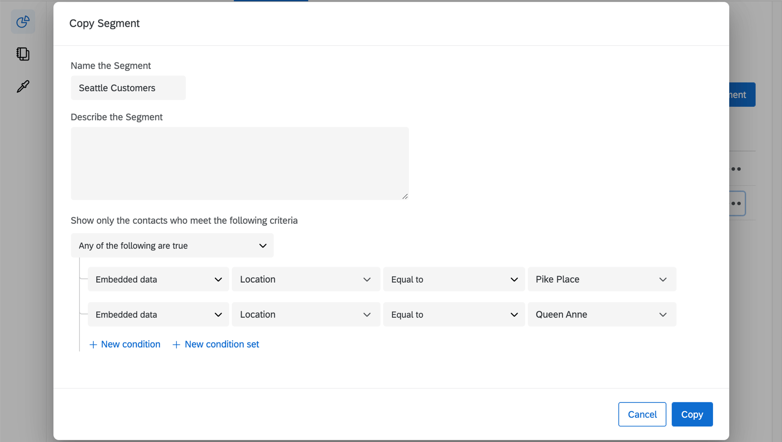
Task: Expand the Queen Anne value dropdown
Action: 602,314
